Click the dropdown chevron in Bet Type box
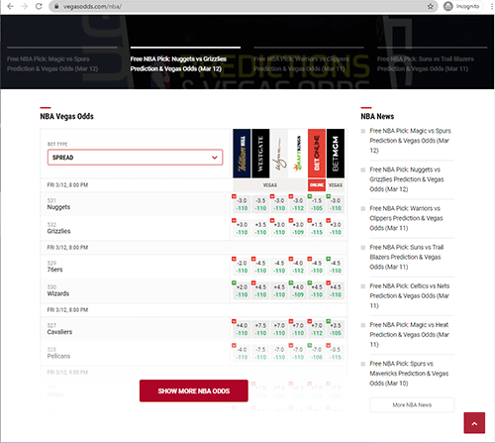495x443 pixels. tap(215, 158)
